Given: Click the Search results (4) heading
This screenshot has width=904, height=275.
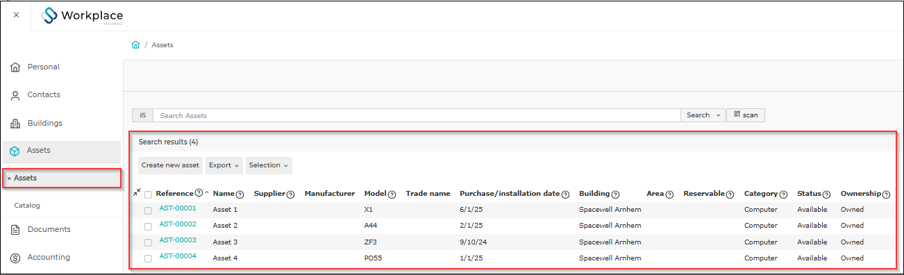Looking at the screenshot, I should click(168, 142).
